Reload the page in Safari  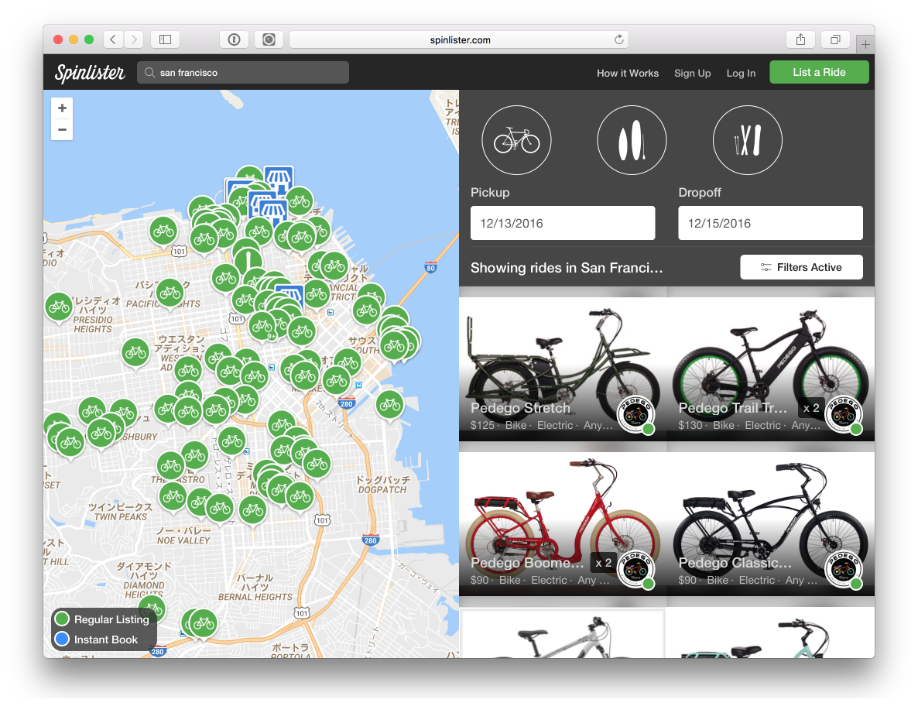click(x=618, y=39)
